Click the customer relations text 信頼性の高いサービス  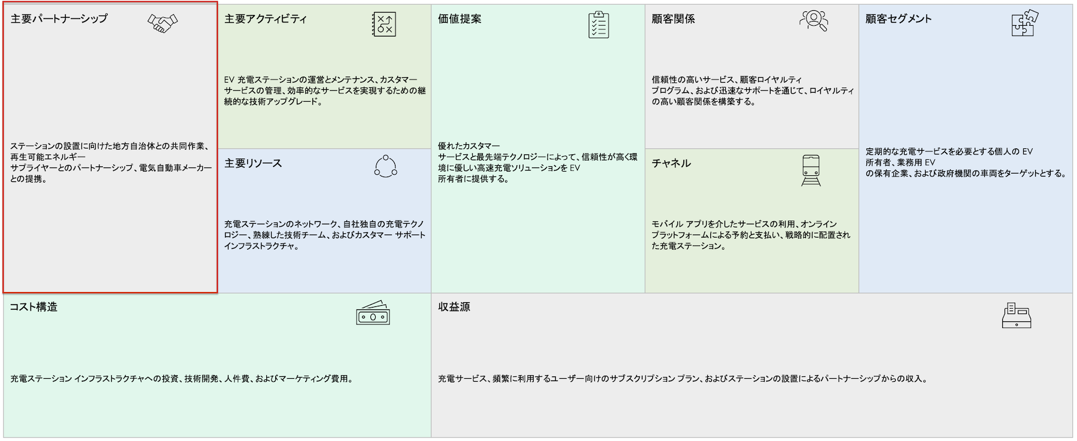(753, 90)
